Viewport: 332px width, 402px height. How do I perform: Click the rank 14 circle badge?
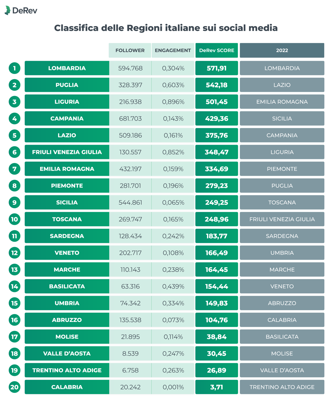click(x=14, y=286)
